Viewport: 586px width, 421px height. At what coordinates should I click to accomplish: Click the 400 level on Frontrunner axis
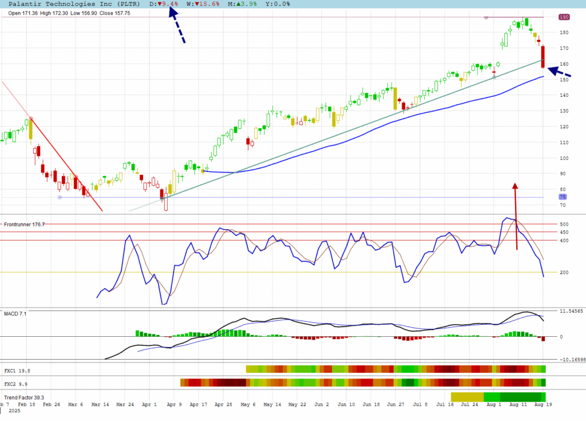(x=564, y=241)
